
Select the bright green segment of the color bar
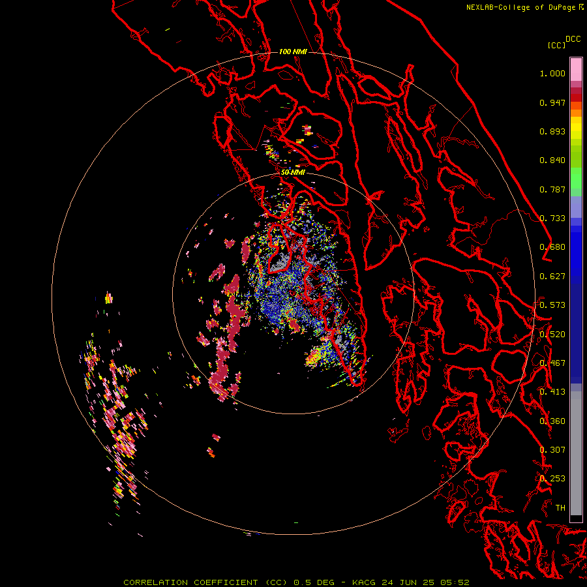click(576, 178)
